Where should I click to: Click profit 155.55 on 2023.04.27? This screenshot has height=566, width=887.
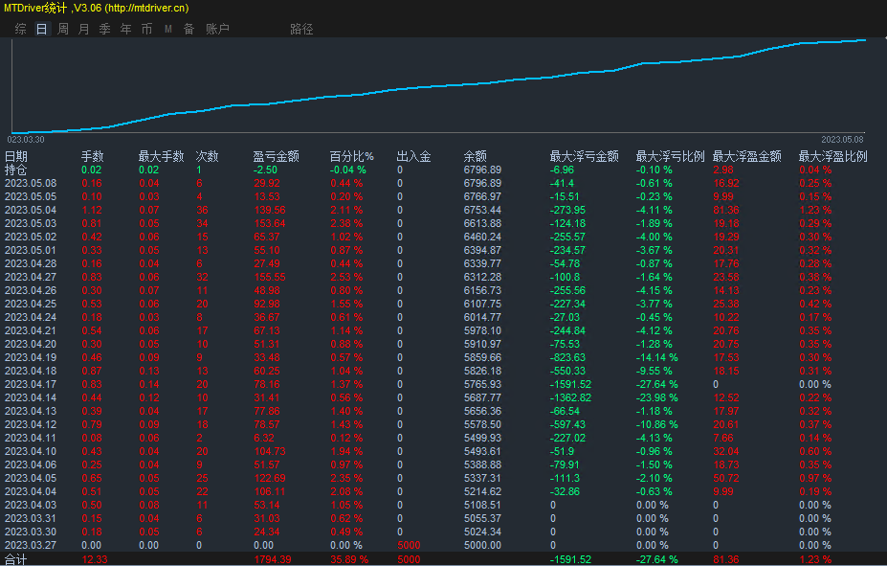269,277
